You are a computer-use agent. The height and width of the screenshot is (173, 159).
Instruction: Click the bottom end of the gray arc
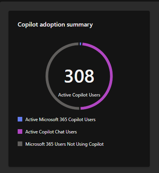pyautogui.click(x=78, y=108)
